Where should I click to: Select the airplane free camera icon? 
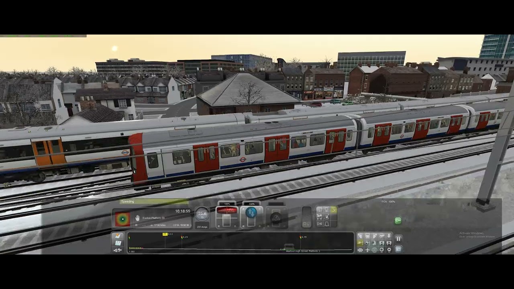click(367, 250)
